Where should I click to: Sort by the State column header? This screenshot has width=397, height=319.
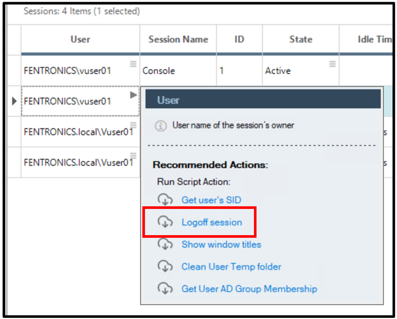pyautogui.click(x=301, y=40)
